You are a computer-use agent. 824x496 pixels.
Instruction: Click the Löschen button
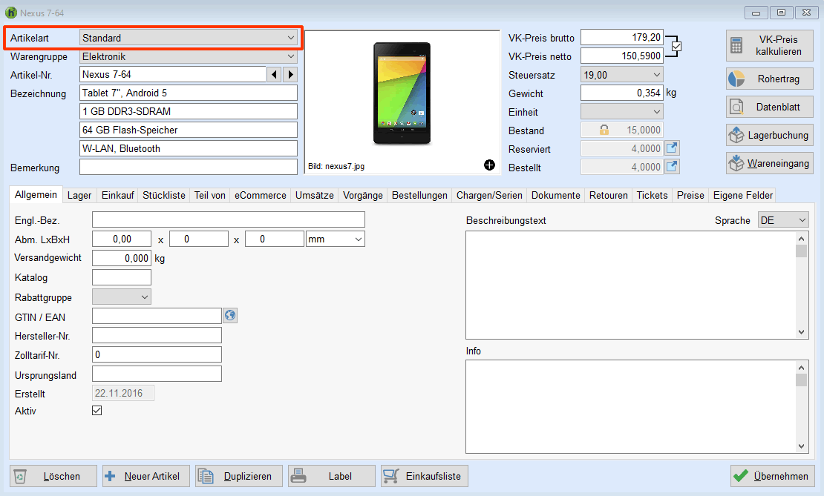(x=53, y=476)
